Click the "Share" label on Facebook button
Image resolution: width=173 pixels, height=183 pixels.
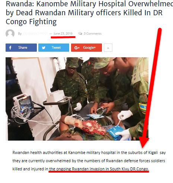pos(23,48)
